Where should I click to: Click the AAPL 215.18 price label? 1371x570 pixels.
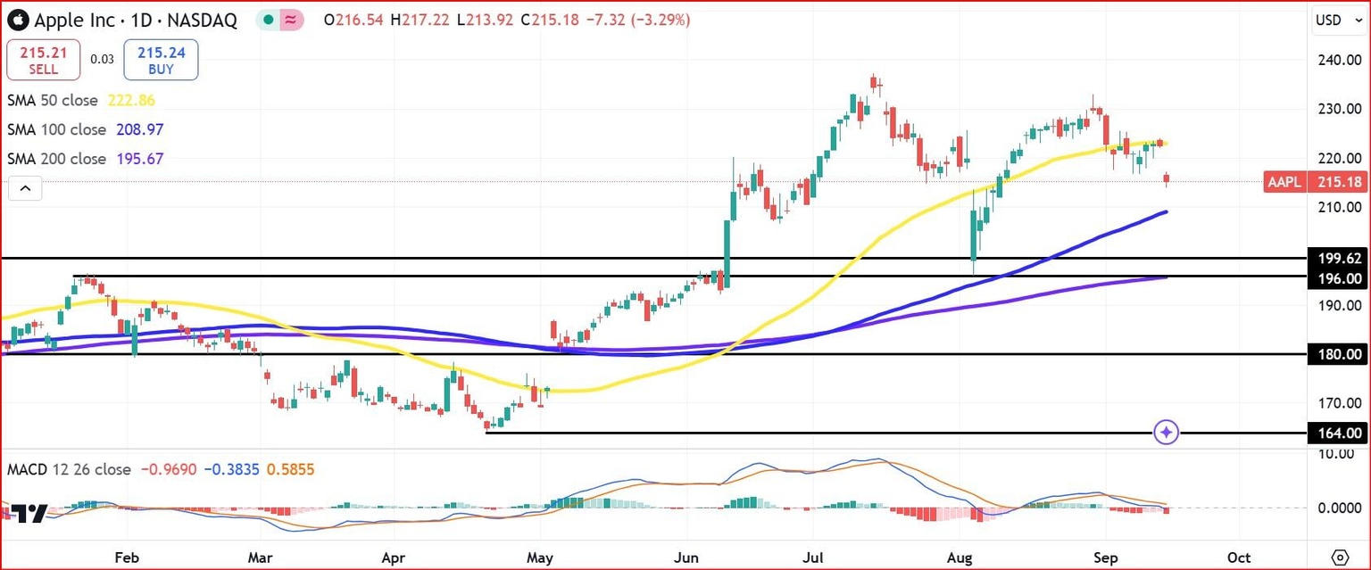[1316, 183]
